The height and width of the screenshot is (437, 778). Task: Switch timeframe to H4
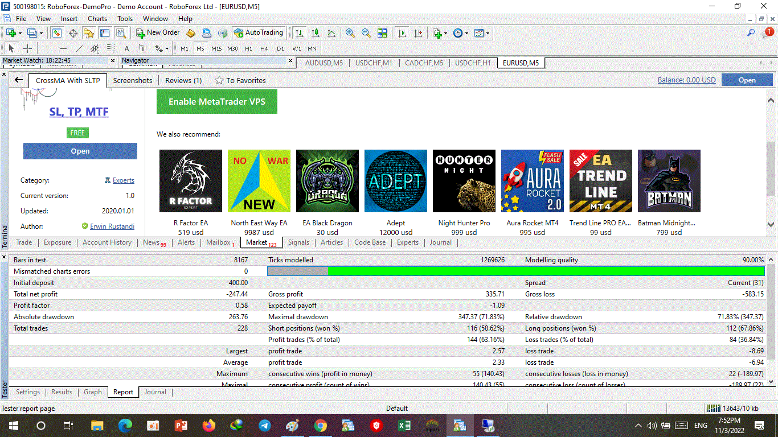pos(264,48)
